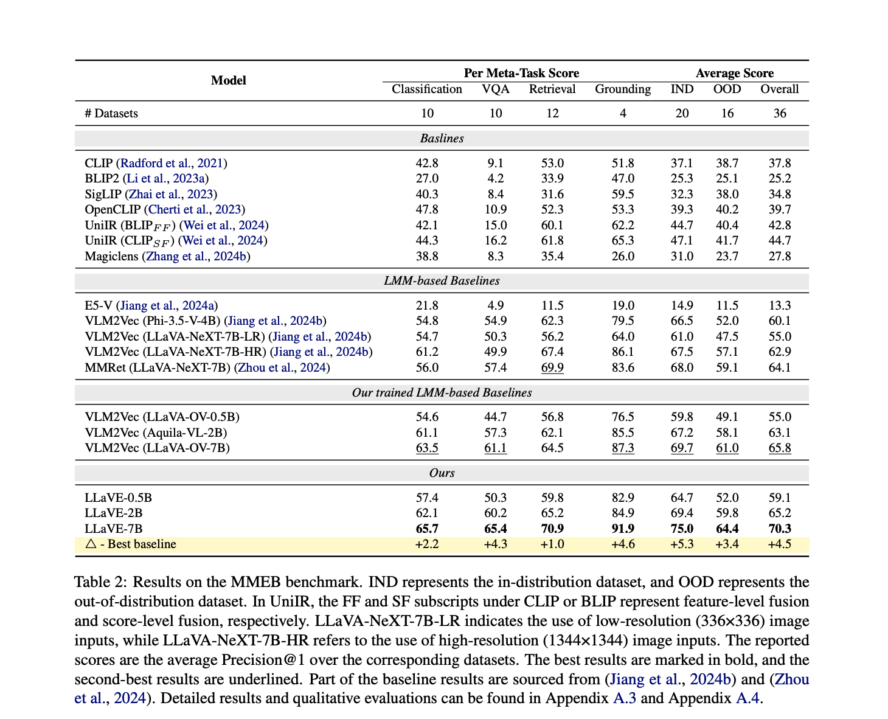
Task: Follow the Zhai et al., 2023 citation
Action: [170, 194]
